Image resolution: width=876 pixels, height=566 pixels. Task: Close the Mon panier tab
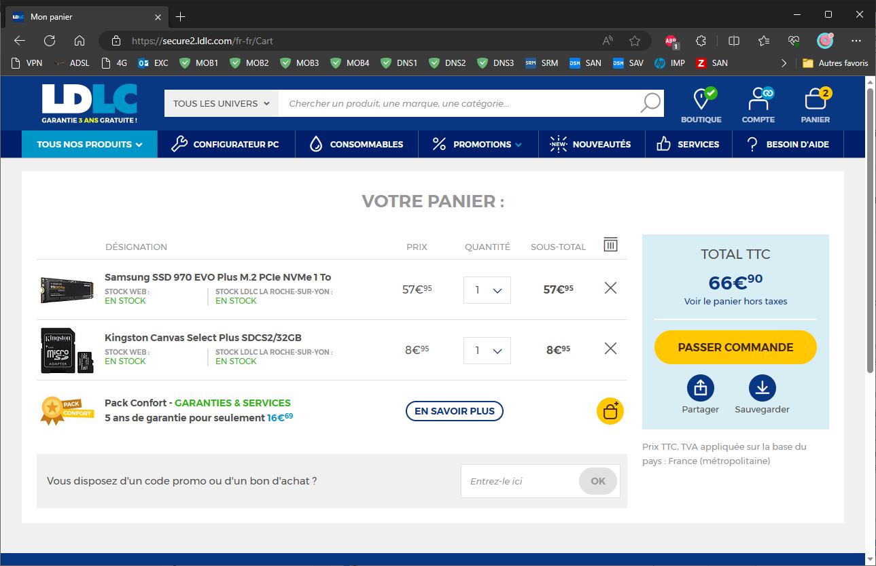[x=158, y=16]
